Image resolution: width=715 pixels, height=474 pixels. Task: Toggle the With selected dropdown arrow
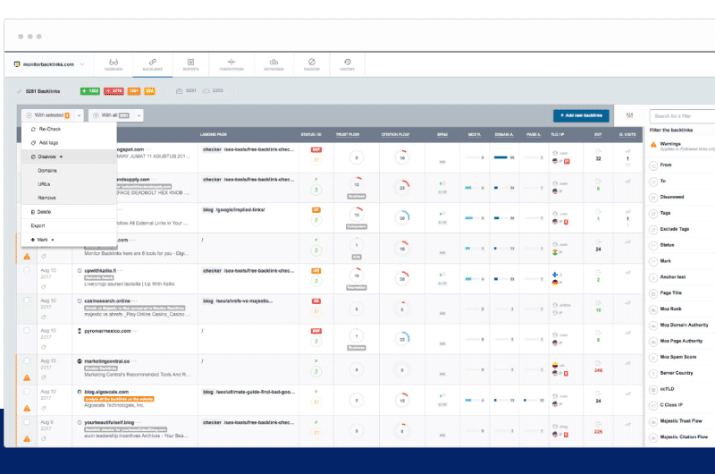point(79,116)
